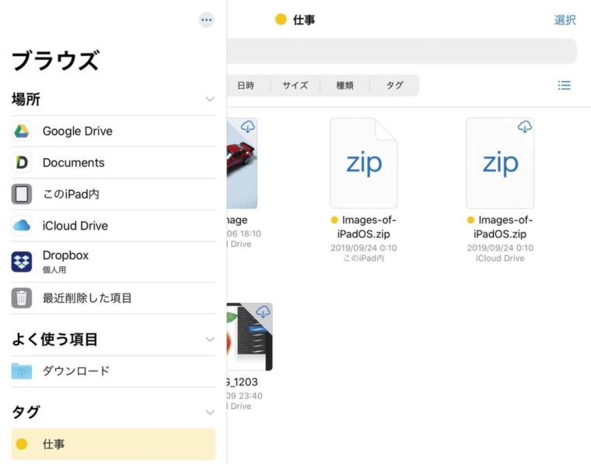Collapse the タグ section
This screenshot has height=464, width=591.
click(x=210, y=412)
